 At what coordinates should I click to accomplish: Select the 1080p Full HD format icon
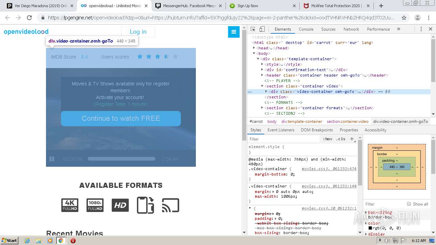pos(95,205)
